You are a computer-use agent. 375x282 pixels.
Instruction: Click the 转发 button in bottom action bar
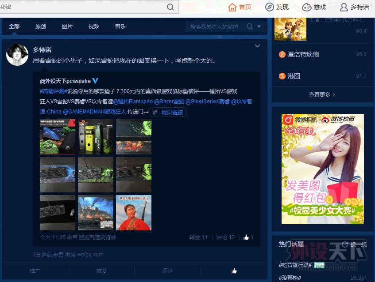click(x=101, y=271)
